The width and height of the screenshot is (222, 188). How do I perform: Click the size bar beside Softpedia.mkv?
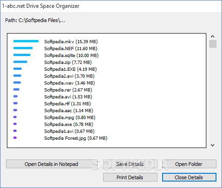[x=26, y=41]
